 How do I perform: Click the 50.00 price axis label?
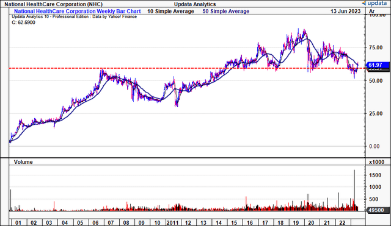point(376,80)
